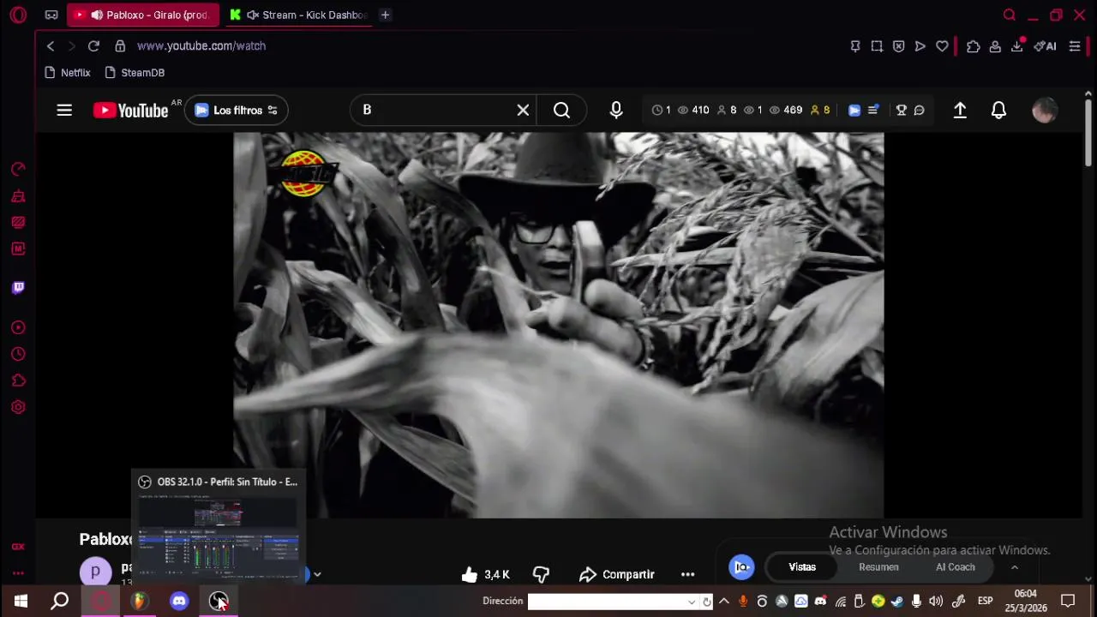Open Opera sidebar settings gear
The height and width of the screenshot is (617, 1097).
click(18, 407)
